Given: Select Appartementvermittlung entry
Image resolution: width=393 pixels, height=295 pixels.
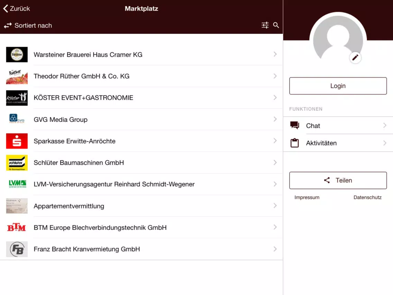Looking at the screenshot, I should point(141,206).
